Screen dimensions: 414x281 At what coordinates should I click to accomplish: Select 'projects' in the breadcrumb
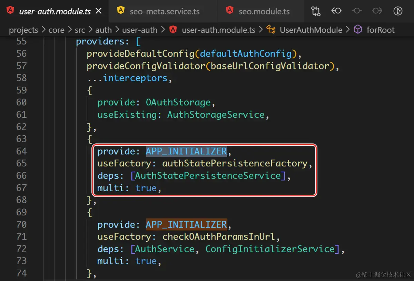(x=23, y=30)
